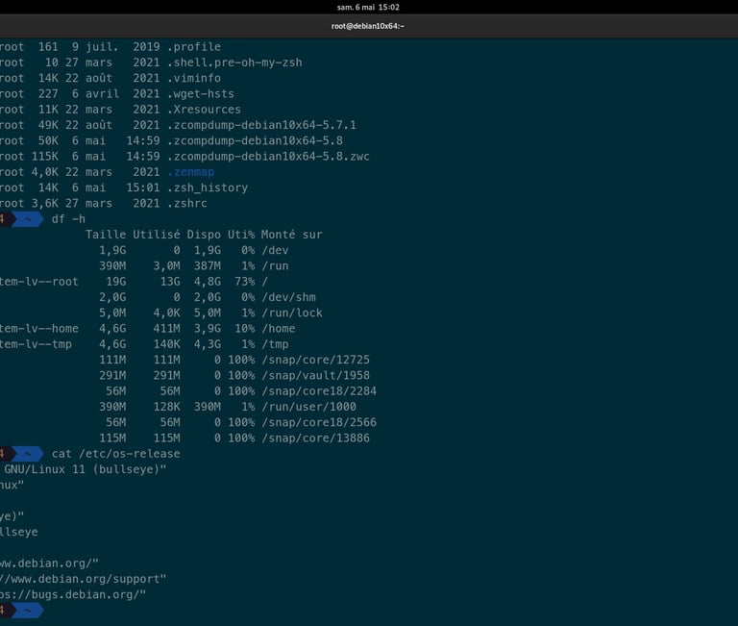
Task: Click the 13G used value for root
Action: 170,281
